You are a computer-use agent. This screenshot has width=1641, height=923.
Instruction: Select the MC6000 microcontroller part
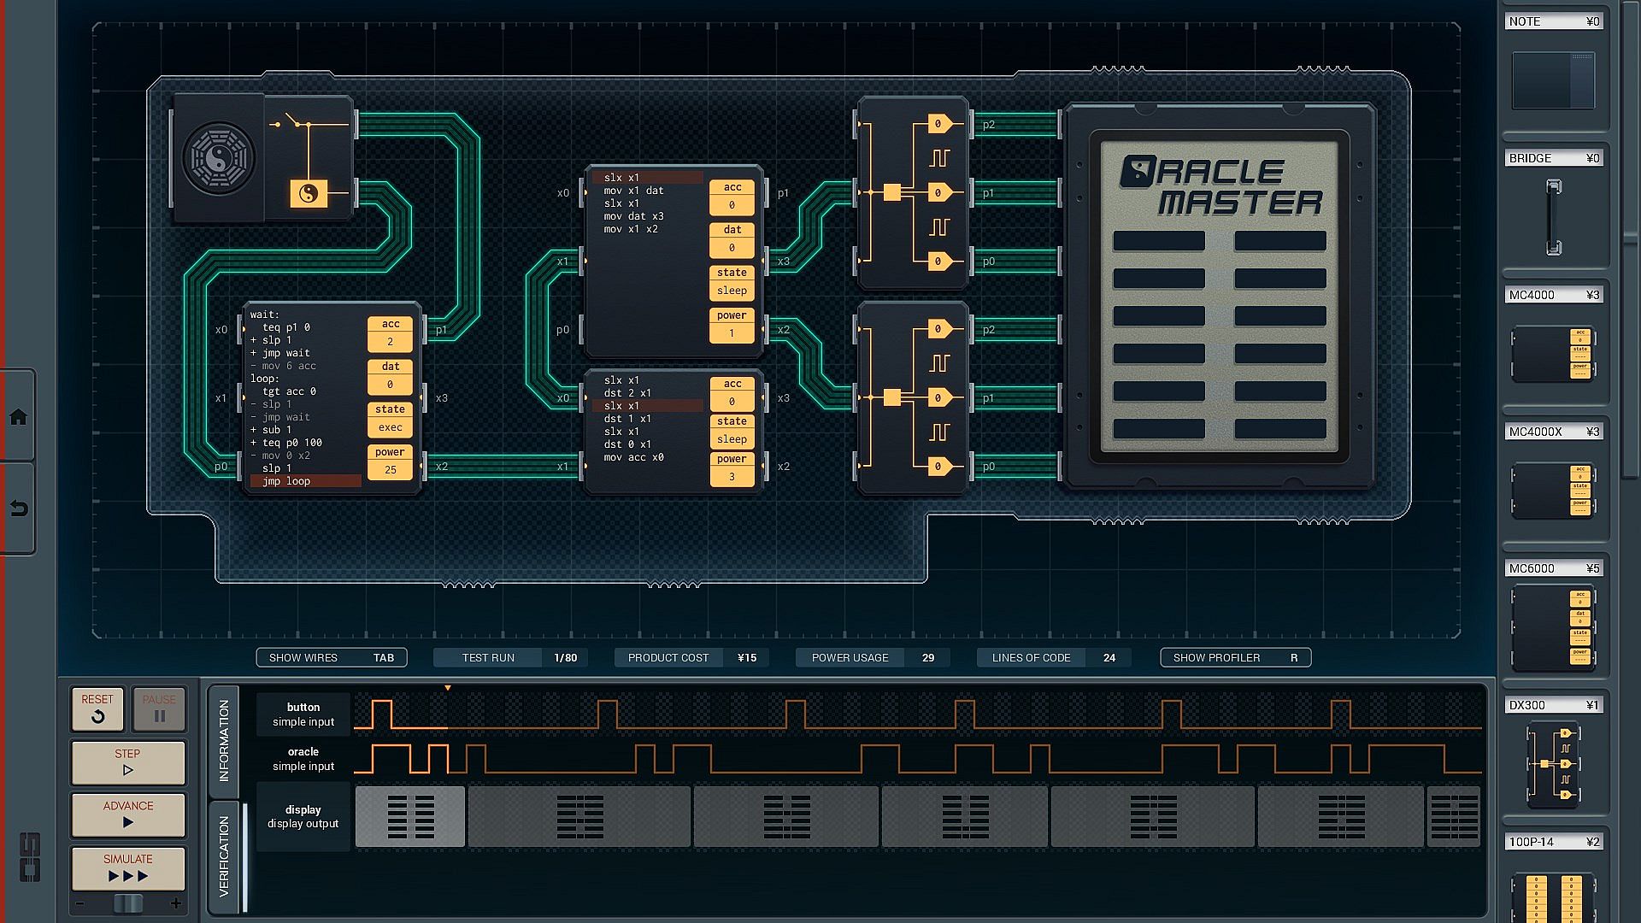(1553, 628)
